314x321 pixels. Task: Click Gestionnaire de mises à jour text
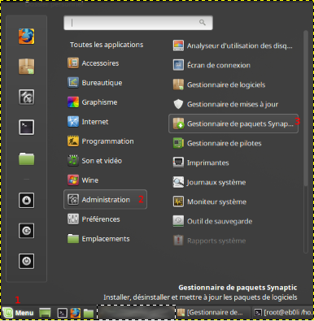tap(233, 104)
